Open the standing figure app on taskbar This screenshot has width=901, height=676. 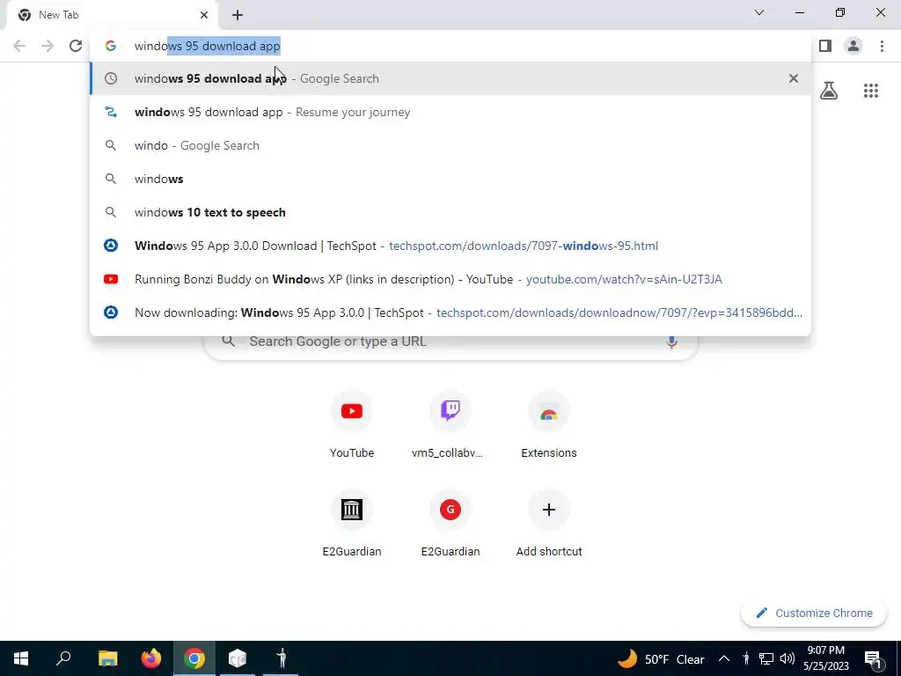click(x=281, y=658)
